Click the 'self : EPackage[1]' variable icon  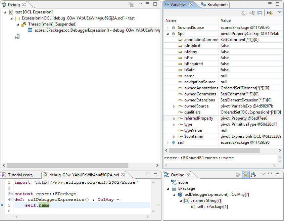[193, 207]
